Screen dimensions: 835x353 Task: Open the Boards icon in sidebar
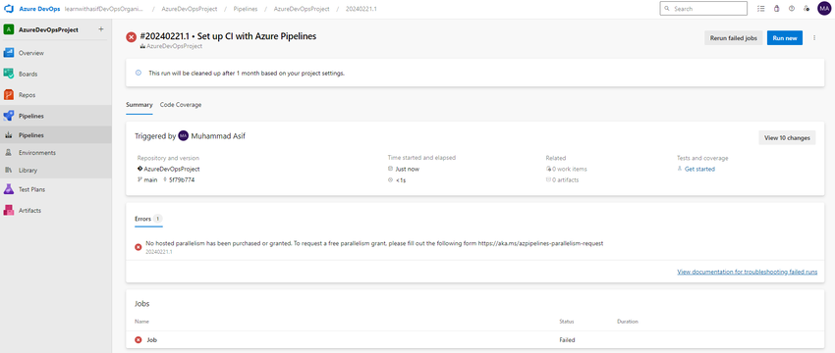coord(9,74)
